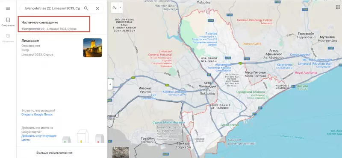Image resolution: width=342 pixels, height=158 pixels.
Task: Click the Limassol 3033, Cyprus partial match text
Action: tap(62, 29)
